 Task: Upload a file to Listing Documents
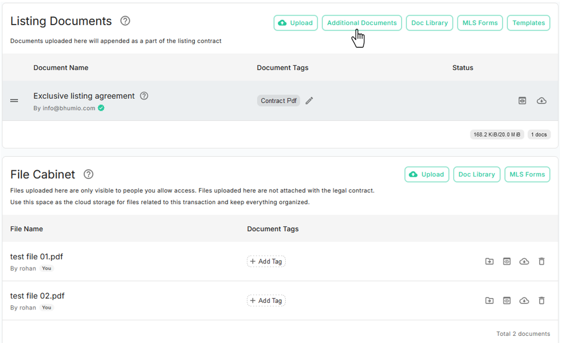(x=296, y=23)
